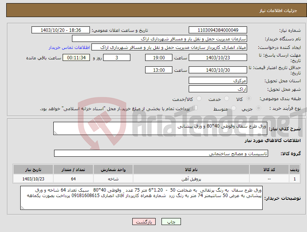Viewport: 307px width, 232px height.
Task: Click the ساعت باقی مانده label
Action: (44, 58)
